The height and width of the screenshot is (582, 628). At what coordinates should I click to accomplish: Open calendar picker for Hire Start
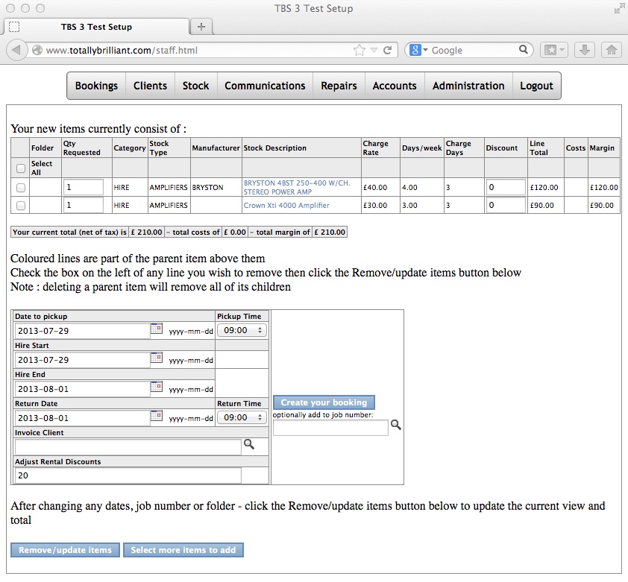157,358
